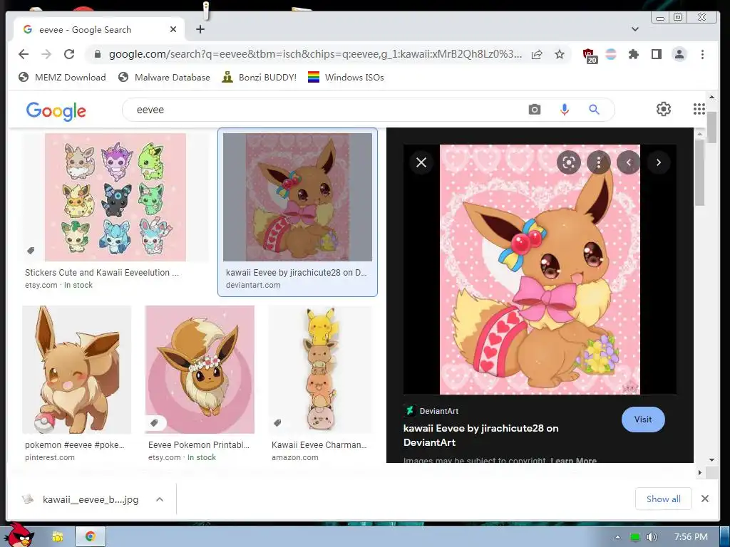Open the DeviantArt source link
The image size is (730, 547).
point(431,411)
